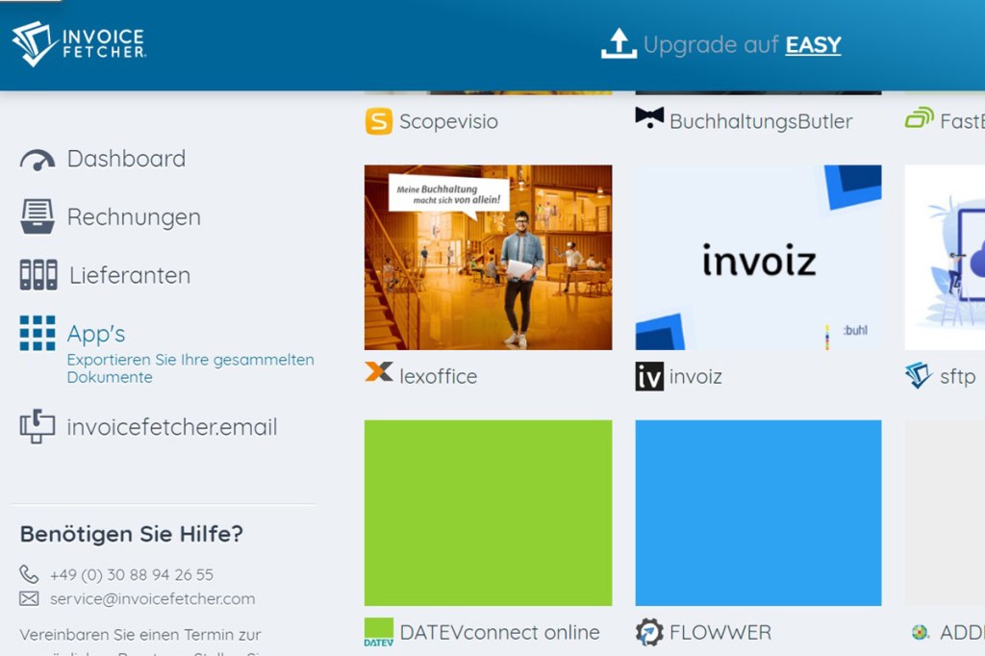Select the invoiz app tile image
Screen dimensions: 985x656
click(x=758, y=257)
